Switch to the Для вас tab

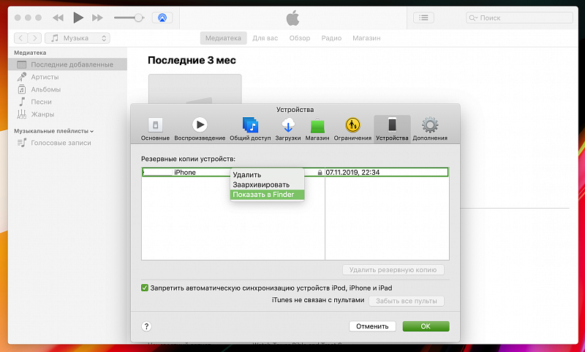(265, 38)
